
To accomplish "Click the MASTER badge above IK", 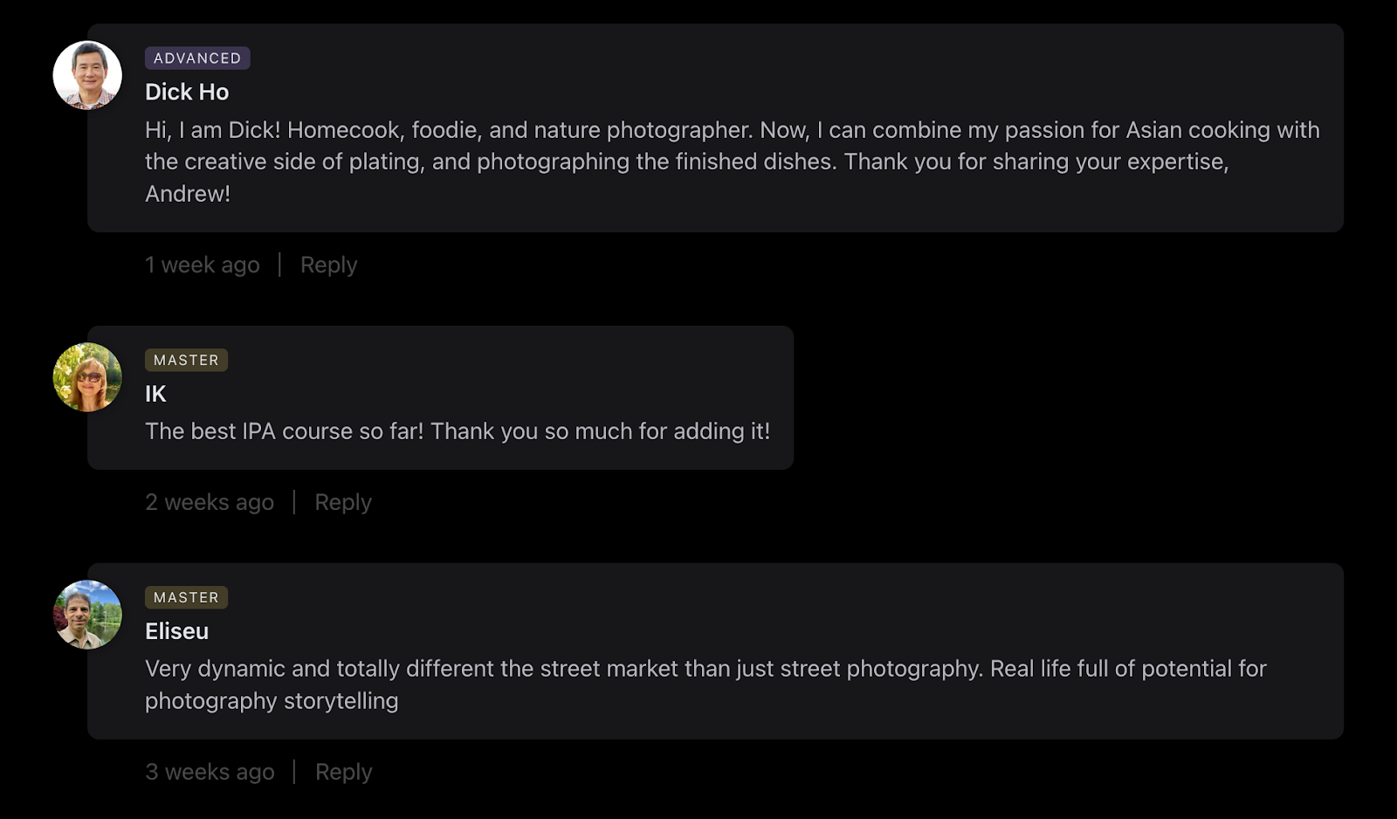I will coord(186,360).
